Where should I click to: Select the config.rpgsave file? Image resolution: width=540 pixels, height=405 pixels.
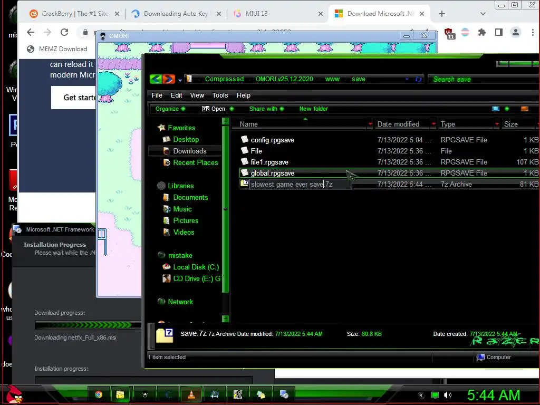(273, 140)
